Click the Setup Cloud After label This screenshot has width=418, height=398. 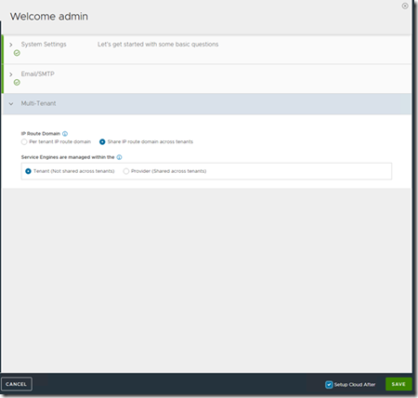[x=355, y=384]
